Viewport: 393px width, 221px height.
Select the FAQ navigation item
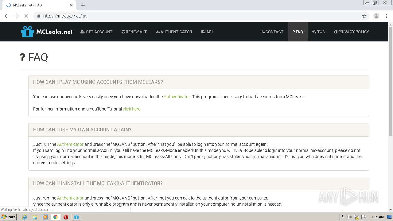(x=298, y=32)
